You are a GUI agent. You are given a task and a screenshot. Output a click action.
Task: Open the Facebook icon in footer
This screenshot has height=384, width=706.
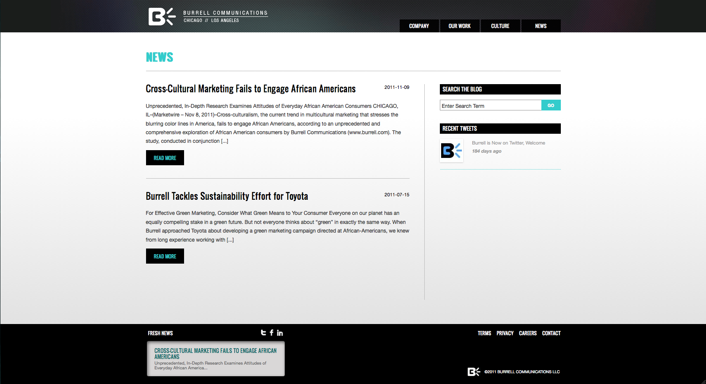tap(271, 333)
